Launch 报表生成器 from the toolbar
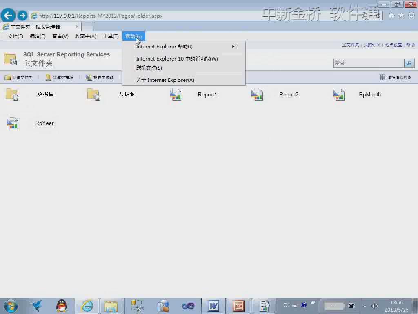The image size is (418, 314). pyautogui.click(x=100, y=77)
